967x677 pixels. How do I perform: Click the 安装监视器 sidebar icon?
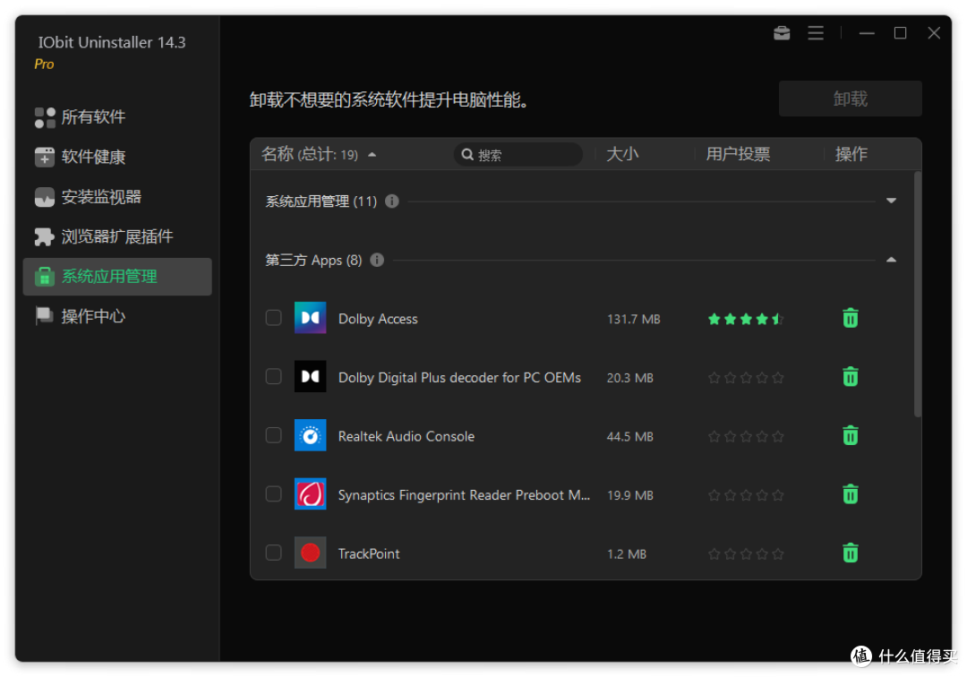click(x=45, y=197)
